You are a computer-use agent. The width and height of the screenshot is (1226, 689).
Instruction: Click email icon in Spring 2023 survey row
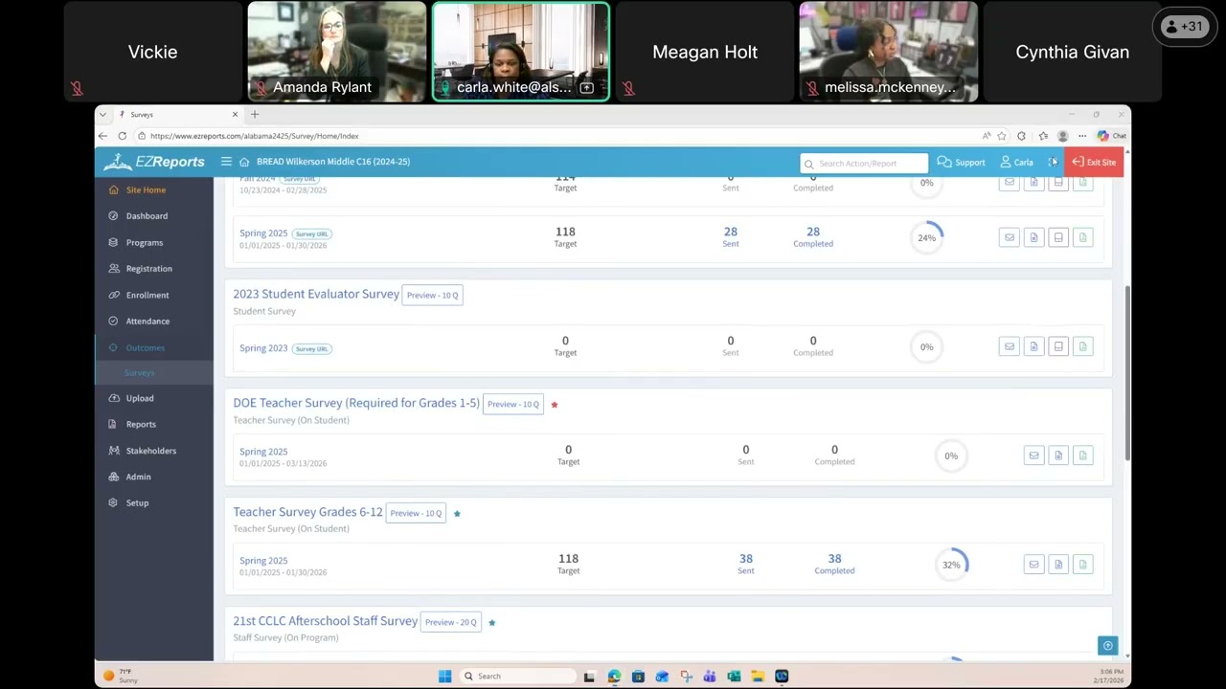click(1009, 346)
